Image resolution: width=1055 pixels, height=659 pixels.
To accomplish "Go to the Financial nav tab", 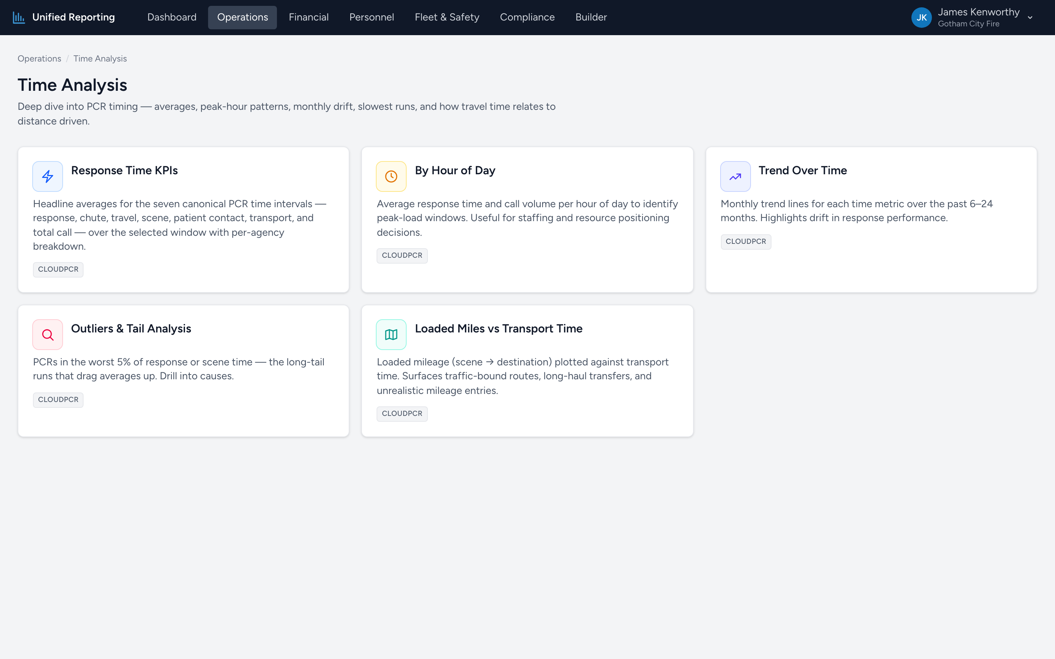I will click(309, 18).
